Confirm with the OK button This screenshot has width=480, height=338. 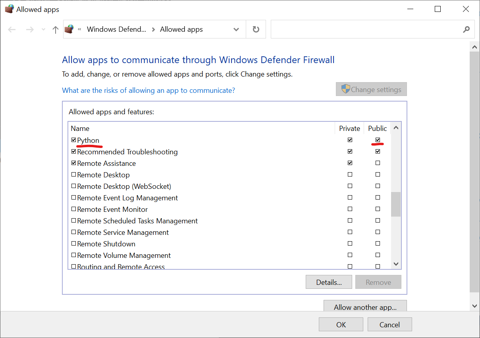point(341,325)
